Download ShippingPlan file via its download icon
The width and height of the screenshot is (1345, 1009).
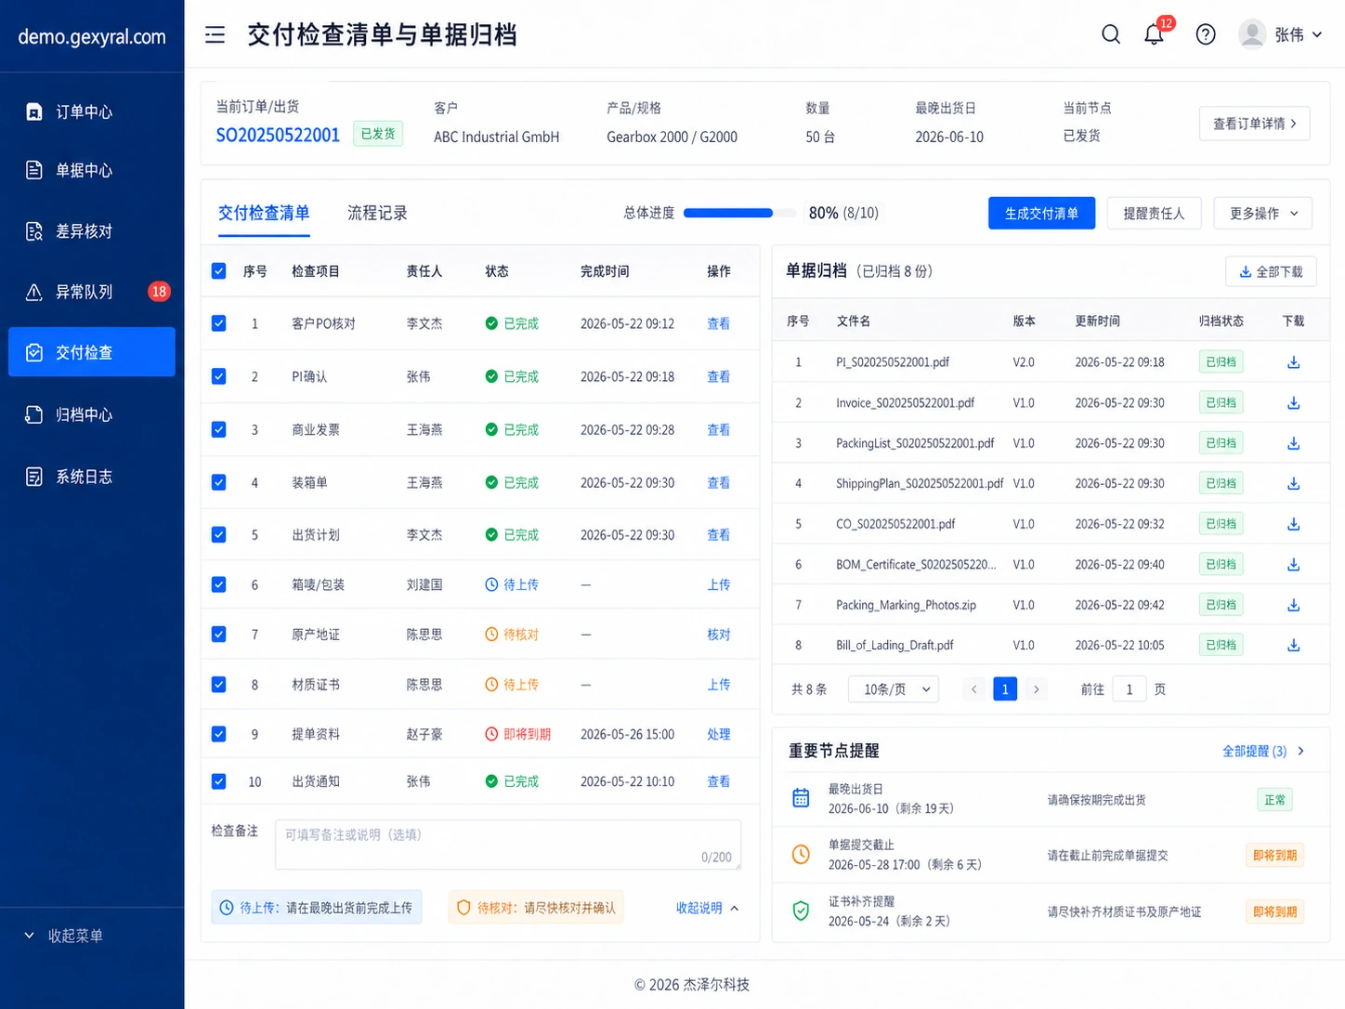point(1293,484)
